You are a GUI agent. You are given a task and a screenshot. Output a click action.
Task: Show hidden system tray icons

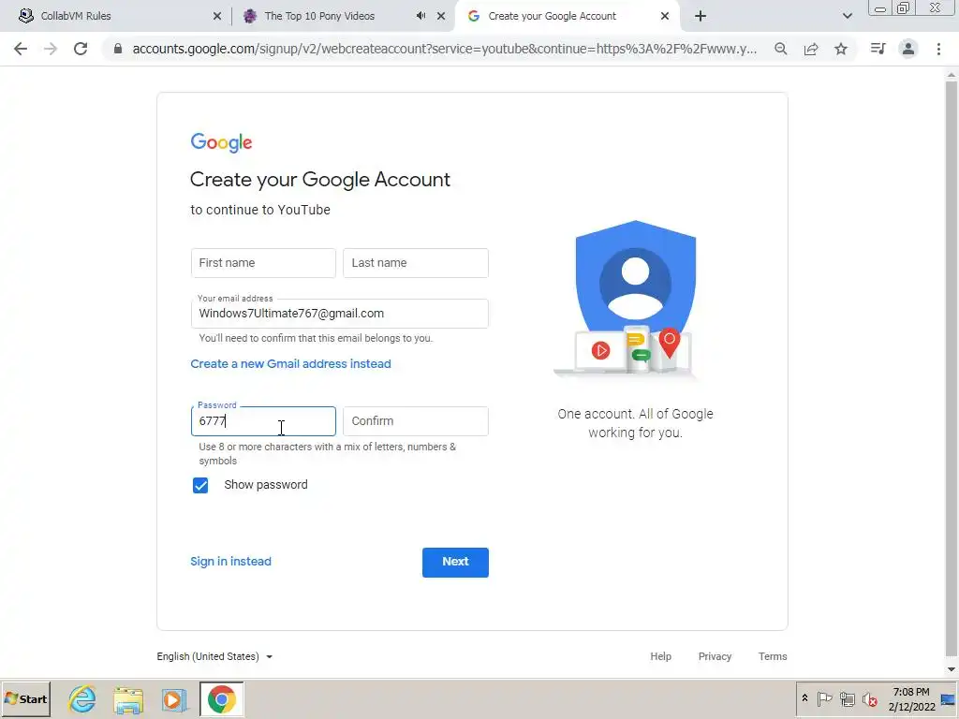(x=804, y=698)
